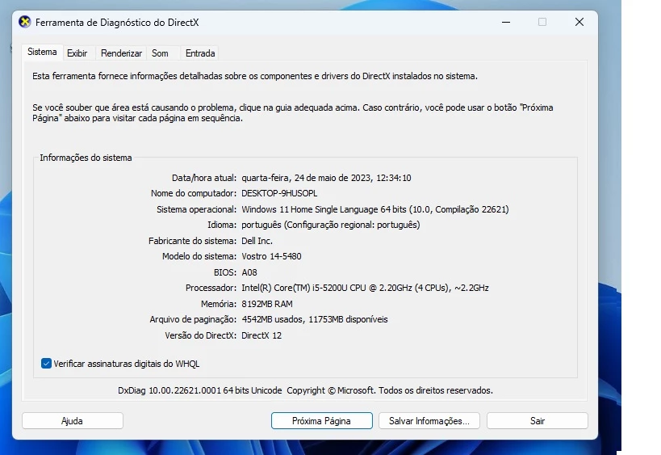Click the model value Vostro 14-5480
The height and width of the screenshot is (455, 661).
coord(271,256)
